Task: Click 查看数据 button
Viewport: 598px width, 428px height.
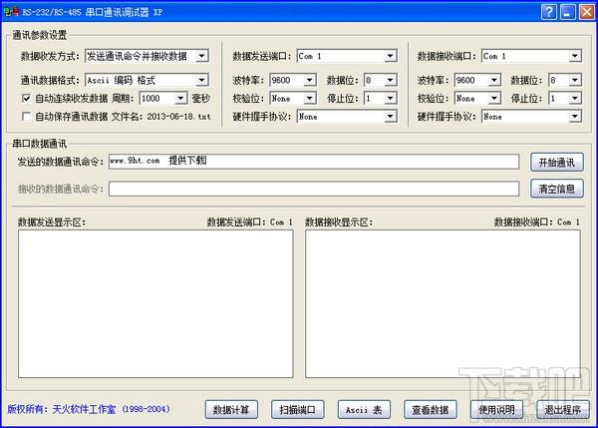Action: click(431, 410)
